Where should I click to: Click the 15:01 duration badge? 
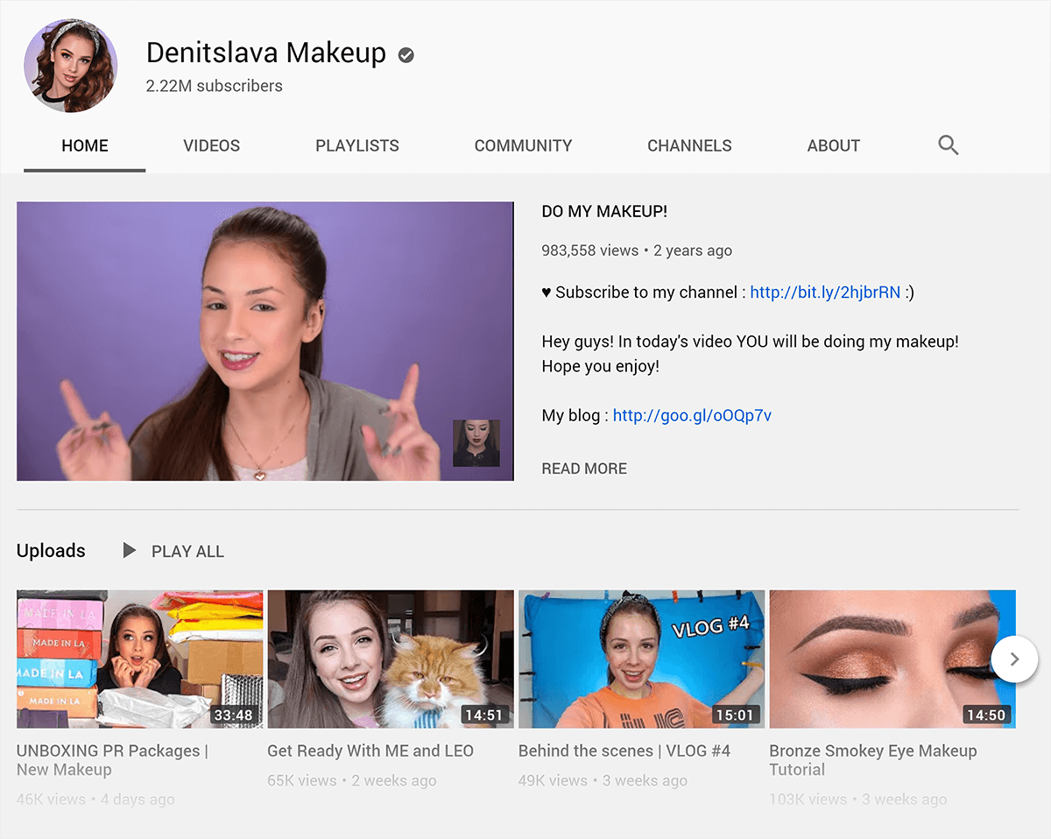tap(735, 716)
